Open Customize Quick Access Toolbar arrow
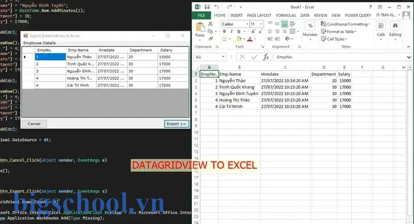This screenshot has height=224, width=414. coord(240,7)
